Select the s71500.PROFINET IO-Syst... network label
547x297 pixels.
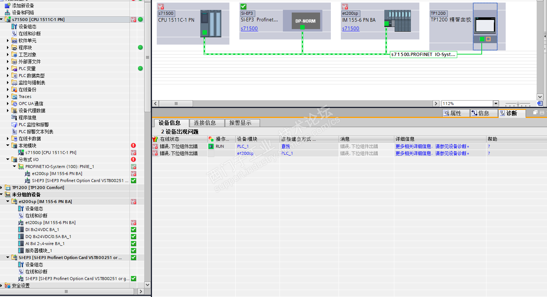(424, 54)
